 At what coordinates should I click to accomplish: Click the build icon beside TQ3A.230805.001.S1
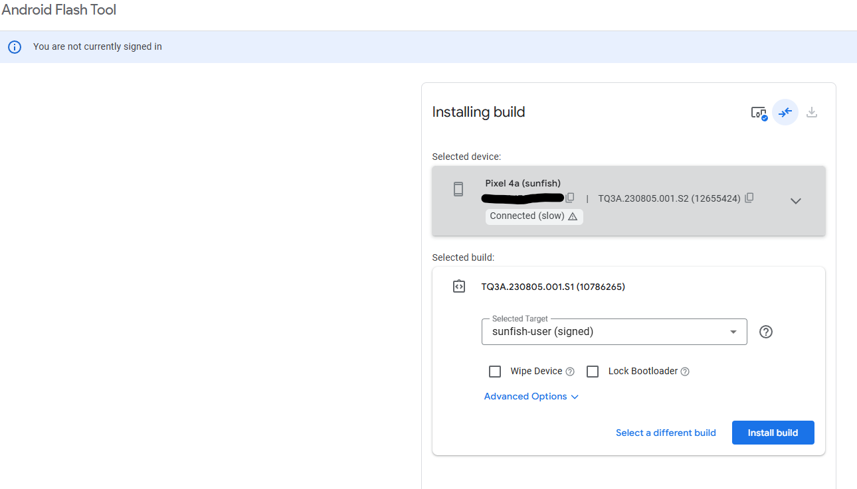tap(458, 287)
